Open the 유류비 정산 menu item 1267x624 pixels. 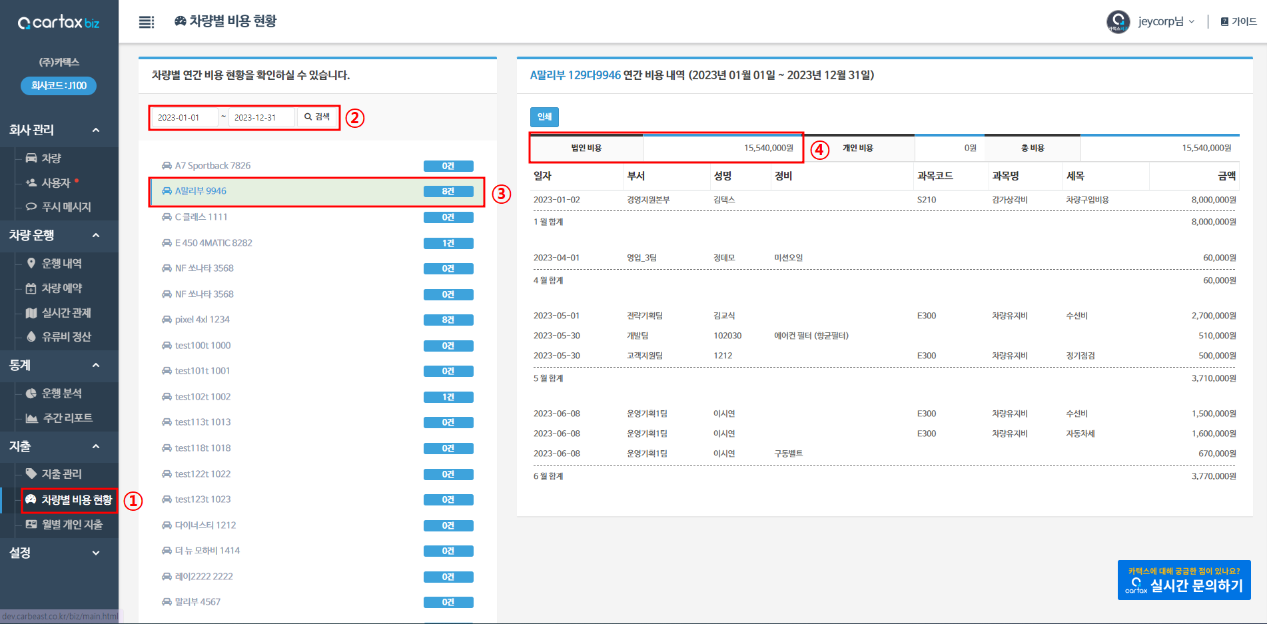(58, 336)
